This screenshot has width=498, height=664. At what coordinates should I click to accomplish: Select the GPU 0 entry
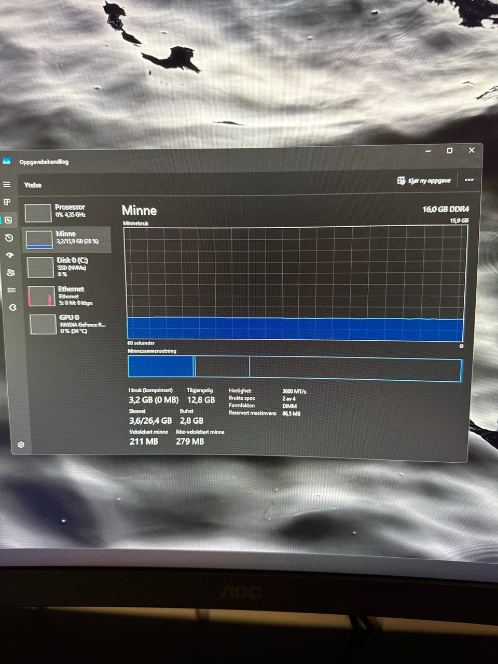pos(70,324)
